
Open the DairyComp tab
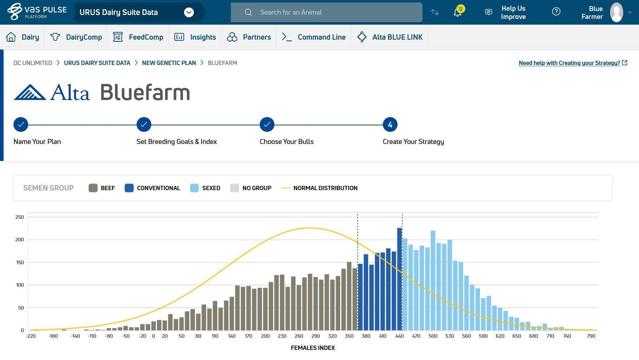click(84, 37)
